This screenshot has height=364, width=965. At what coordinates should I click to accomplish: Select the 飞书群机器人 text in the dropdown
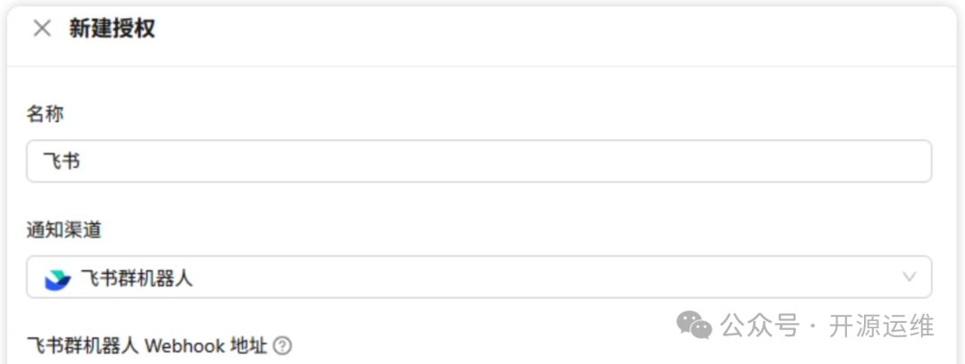tap(137, 278)
